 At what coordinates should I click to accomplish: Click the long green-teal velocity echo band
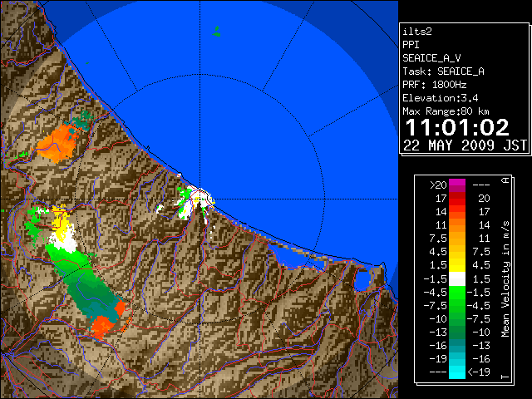pyautogui.click(x=85, y=283)
